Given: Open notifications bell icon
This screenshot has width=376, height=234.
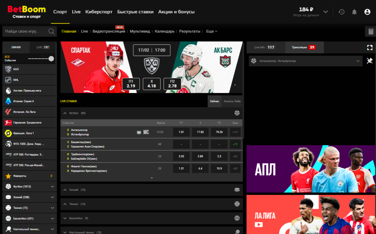Looking at the screenshot, I should [354, 12].
